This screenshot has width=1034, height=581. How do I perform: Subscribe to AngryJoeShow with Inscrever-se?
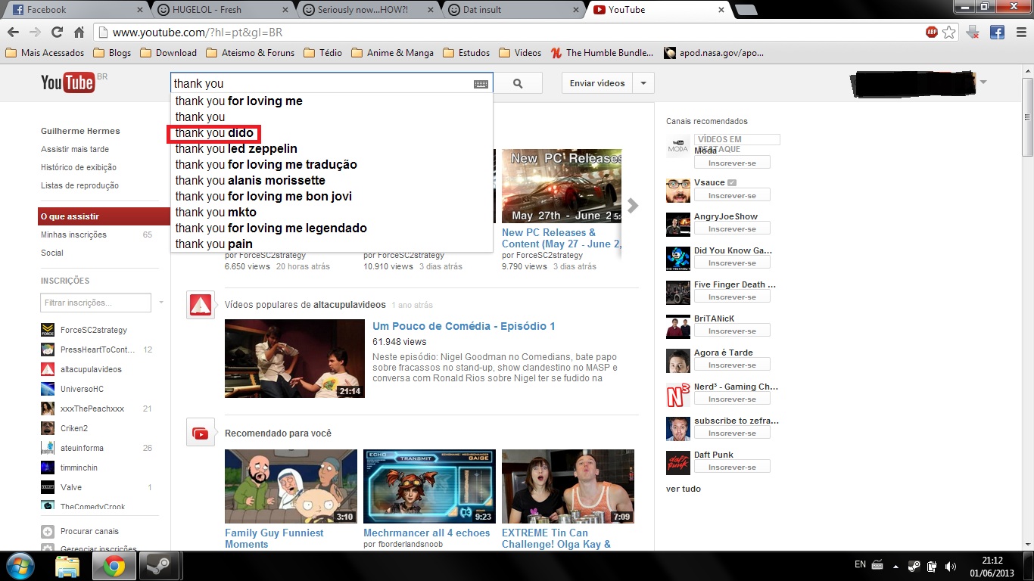(x=732, y=228)
